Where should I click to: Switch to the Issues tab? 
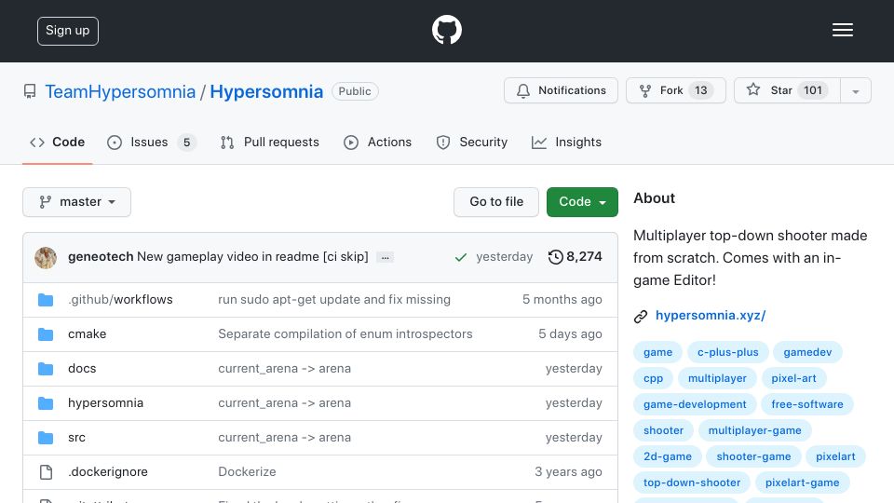[x=151, y=142]
